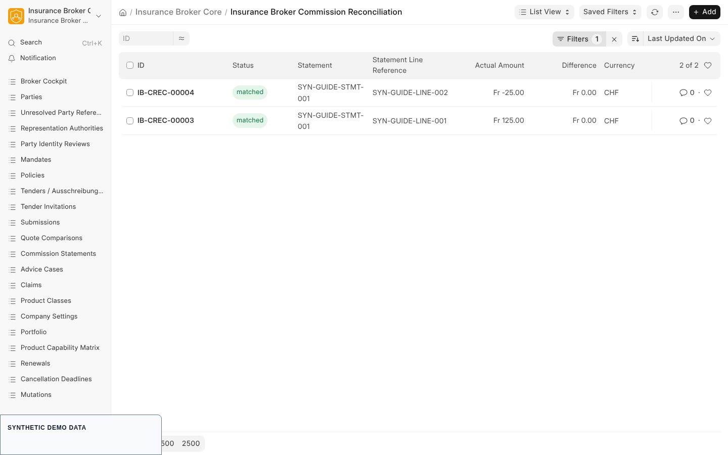
Task: Click the Add button
Action: pos(705,12)
